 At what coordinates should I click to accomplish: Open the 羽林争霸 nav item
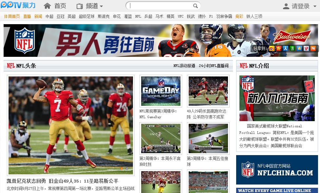tap(224, 16)
